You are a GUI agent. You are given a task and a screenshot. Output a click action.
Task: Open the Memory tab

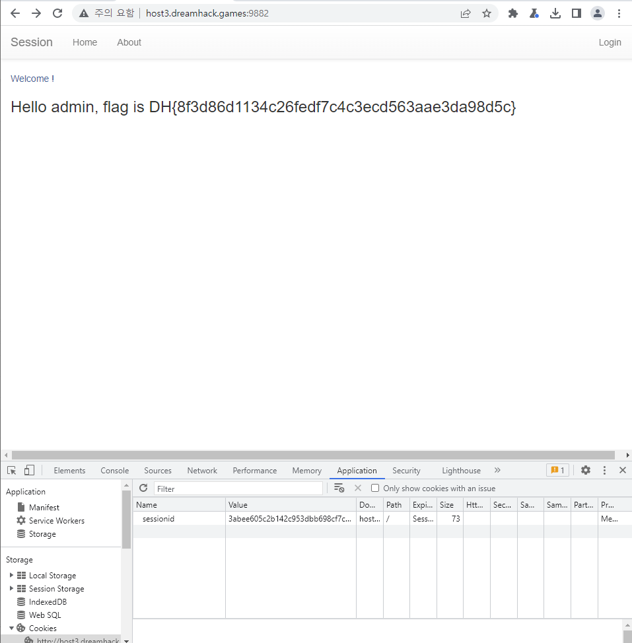point(307,470)
